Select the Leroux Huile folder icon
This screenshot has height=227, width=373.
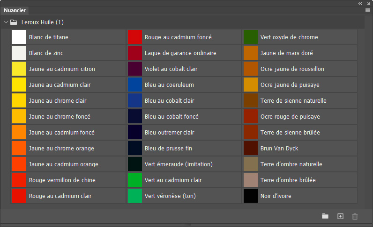click(14, 22)
